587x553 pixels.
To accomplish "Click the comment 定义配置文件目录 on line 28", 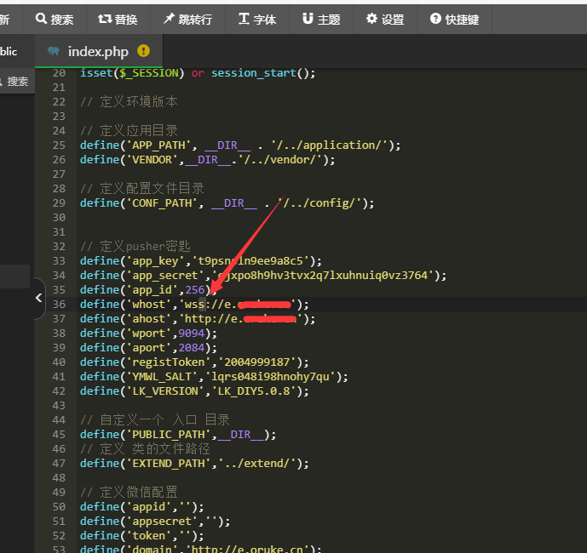I will [x=152, y=189].
